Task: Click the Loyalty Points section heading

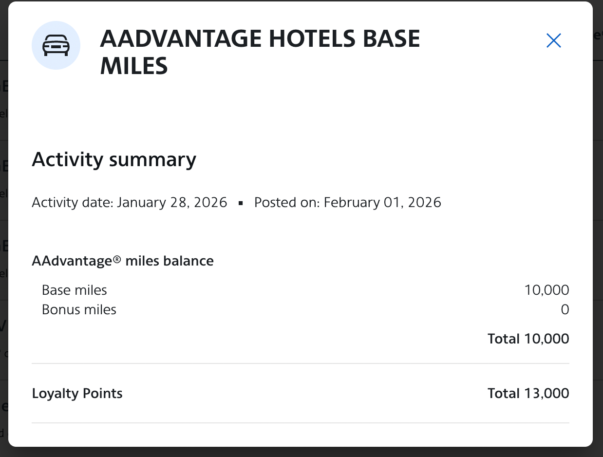Action: pos(77,393)
